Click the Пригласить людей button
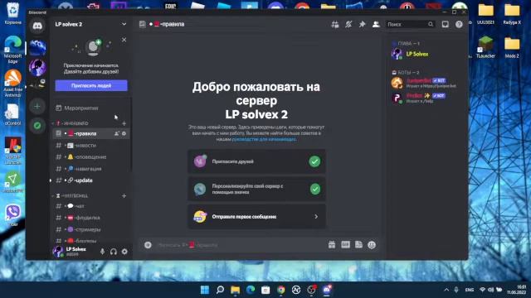Viewport: 531px width, 298px height. coord(91,85)
